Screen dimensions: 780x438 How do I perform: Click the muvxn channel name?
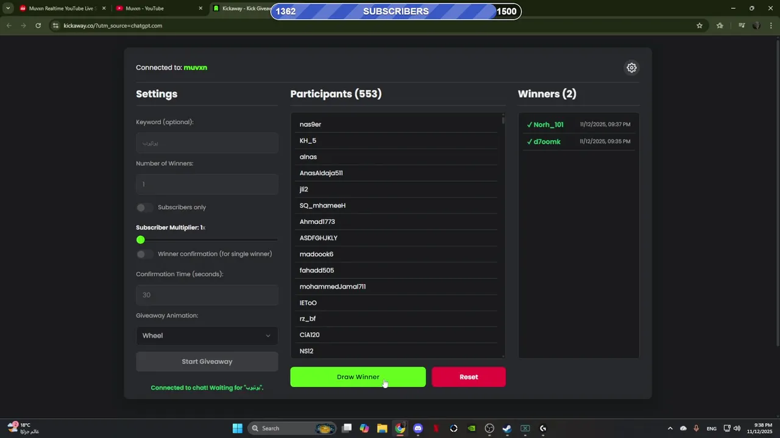196,68
